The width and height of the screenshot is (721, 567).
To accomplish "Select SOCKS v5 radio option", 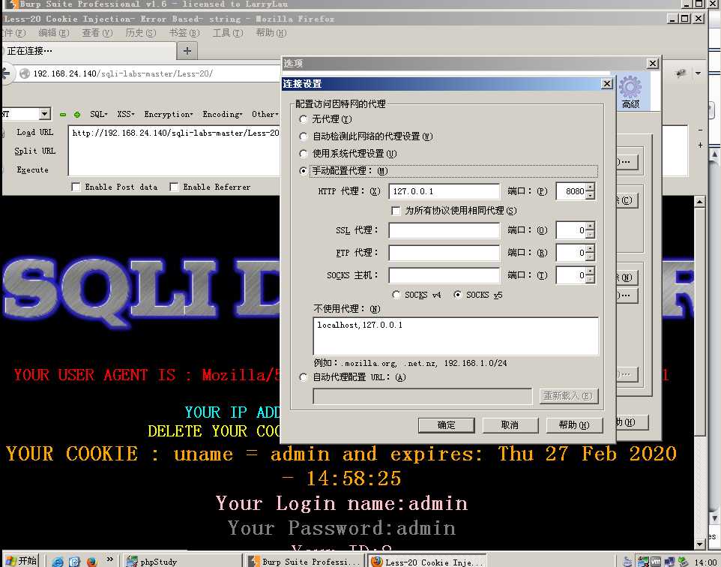I will click(457, 295).
